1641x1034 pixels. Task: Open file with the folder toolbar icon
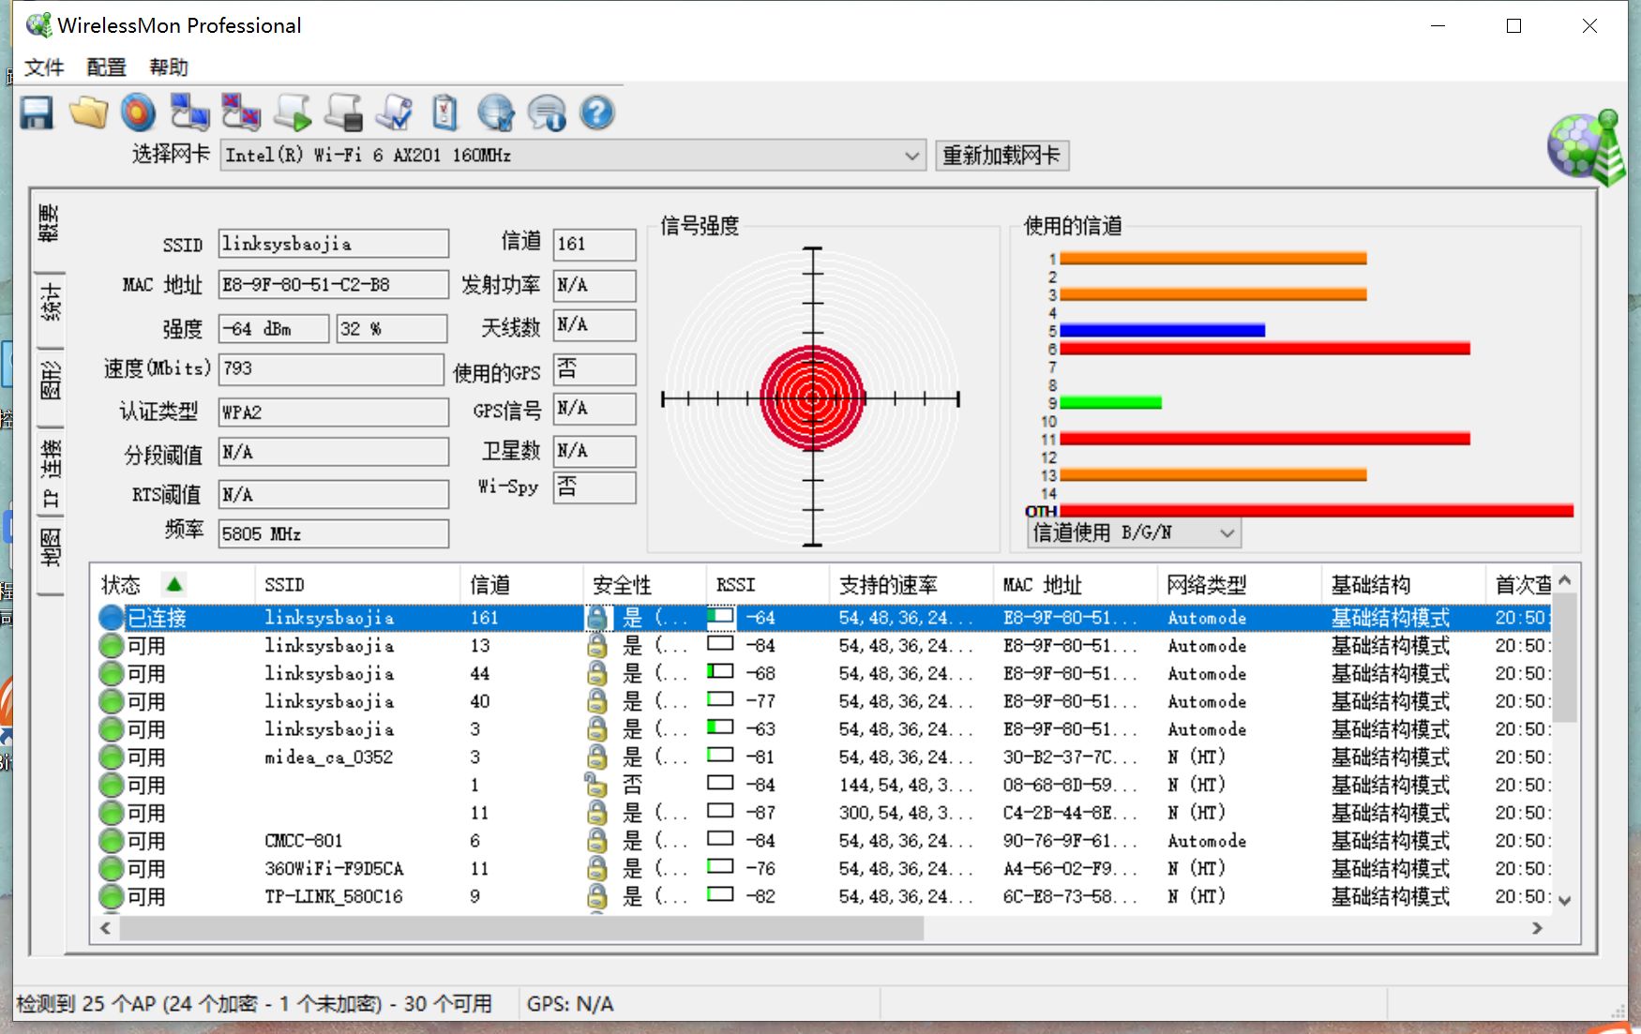pyautogui.click(x=88, y=113)
